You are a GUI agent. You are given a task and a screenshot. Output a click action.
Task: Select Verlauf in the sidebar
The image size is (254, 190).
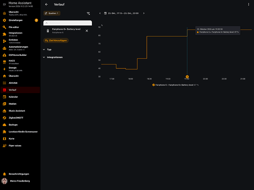point(20,90)
